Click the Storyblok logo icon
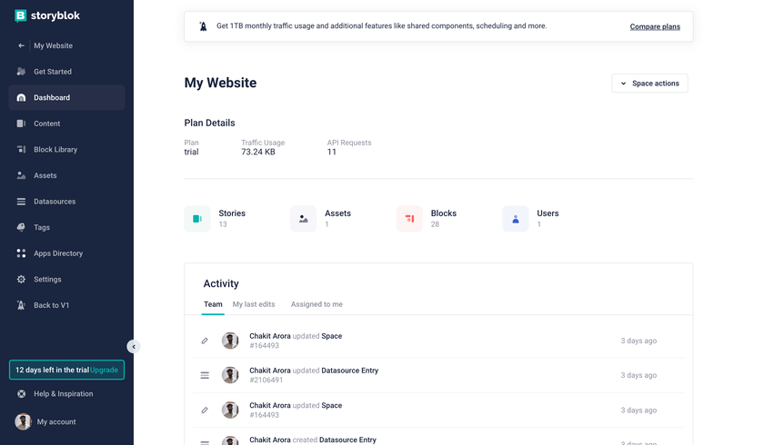 click(x=20, y=15)
